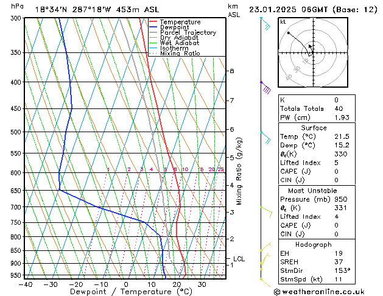383x296 pixels.
Task: Click the surface Dewp value 15.2
Action: coord(342,145)
